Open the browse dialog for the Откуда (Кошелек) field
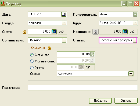Screen dimensions: 140x106 64,23
